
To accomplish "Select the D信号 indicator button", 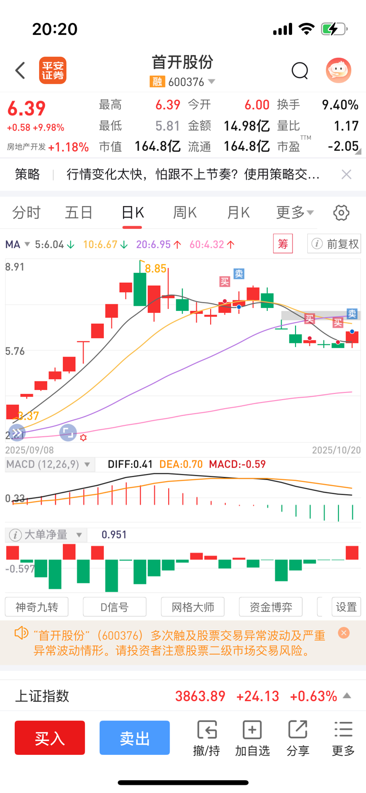I will point(114,607).
